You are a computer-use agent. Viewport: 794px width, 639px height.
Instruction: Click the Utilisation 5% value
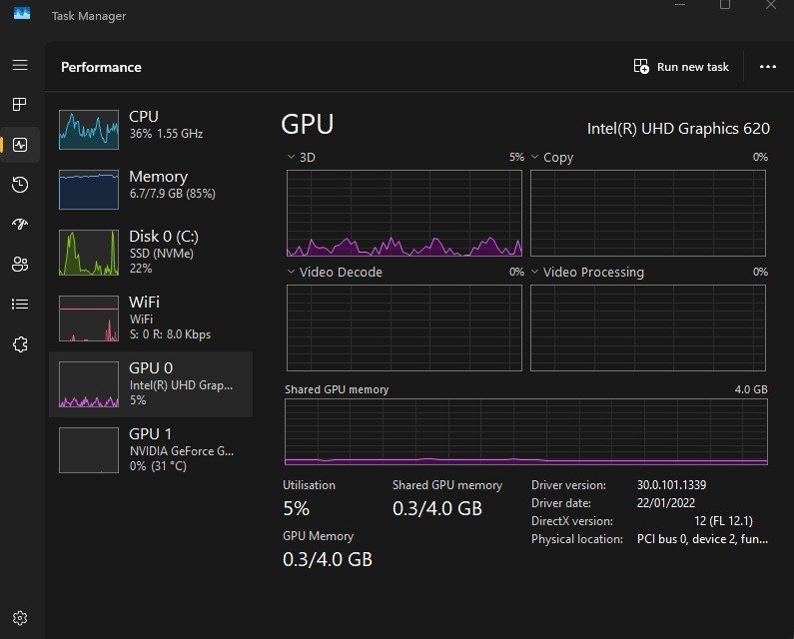click(x=297, y=508)
